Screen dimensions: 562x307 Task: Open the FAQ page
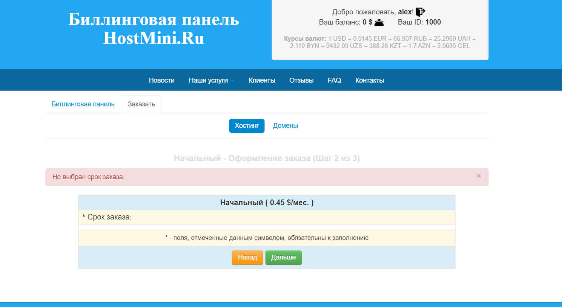(334, 80)
